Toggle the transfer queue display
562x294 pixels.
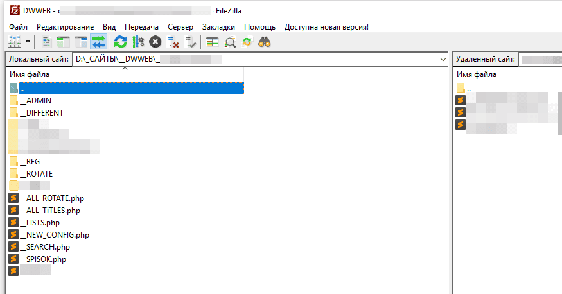click(98, 42)
